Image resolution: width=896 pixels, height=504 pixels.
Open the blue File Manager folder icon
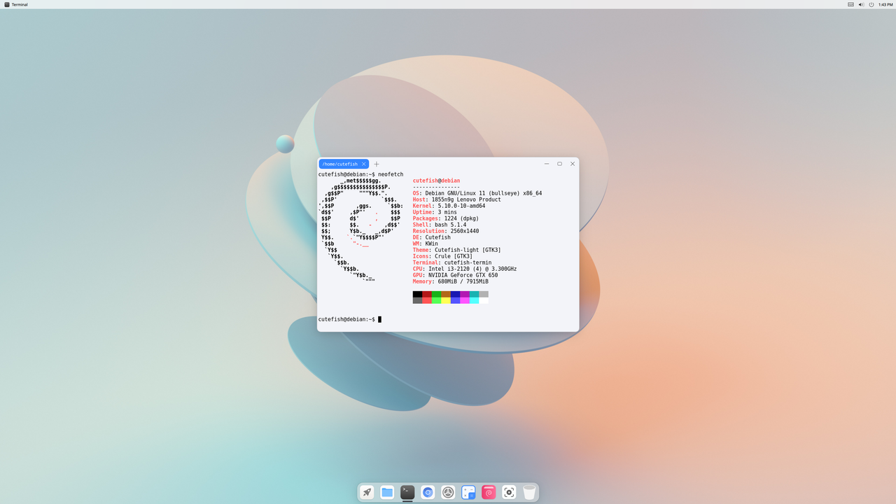pyautogui.click(x=386, y=492)
